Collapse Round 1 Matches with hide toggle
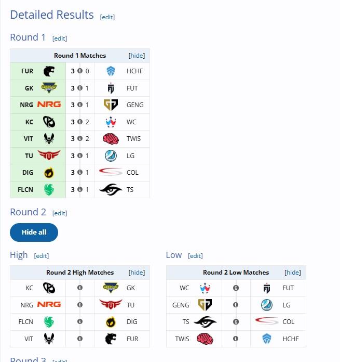The width and height of the screenshot is (340, 362). pyautogui.click(x=137, y=56)
